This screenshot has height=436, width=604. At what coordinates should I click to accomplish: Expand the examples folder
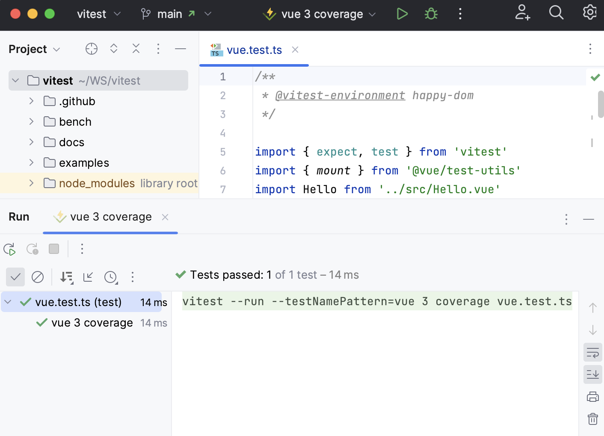pyautogui.click(x=31, y=162)
